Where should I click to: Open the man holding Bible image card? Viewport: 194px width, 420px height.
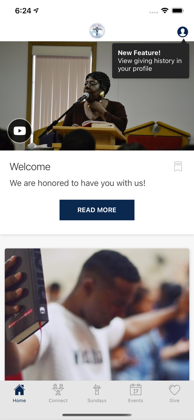coord(97,314)
